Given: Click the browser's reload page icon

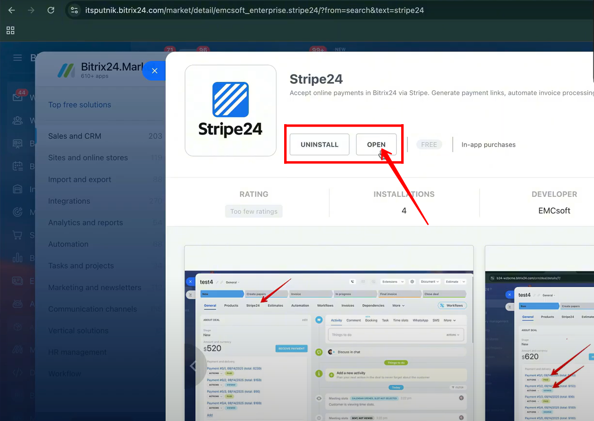Looking at the screenshot, I should click(51, 10).
